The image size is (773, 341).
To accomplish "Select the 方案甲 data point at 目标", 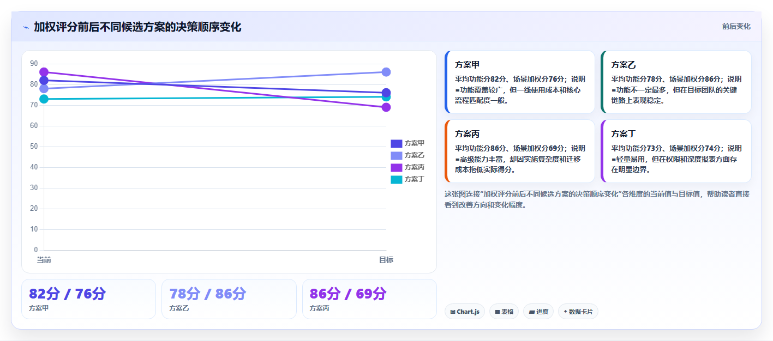I will [x=386, y=93].
